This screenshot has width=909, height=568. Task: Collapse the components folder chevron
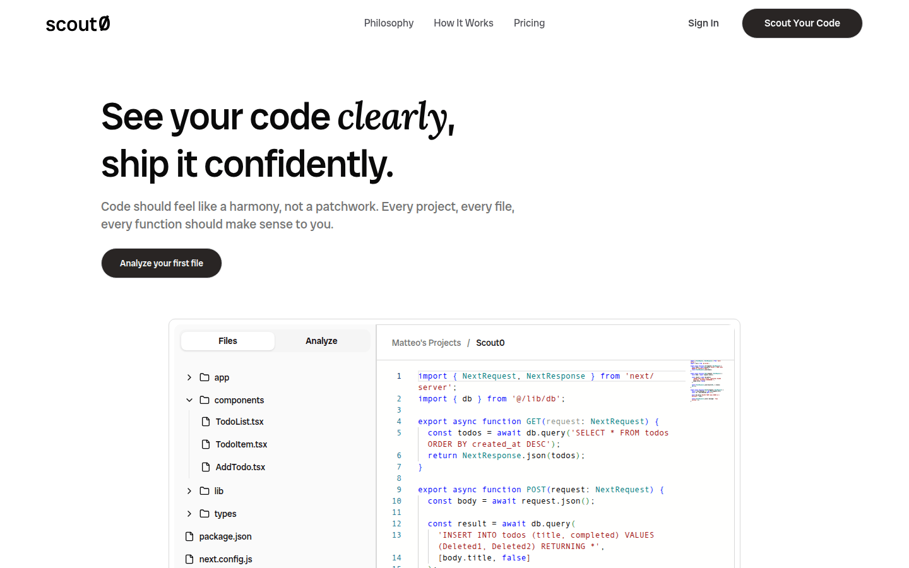tap(189, 400)
